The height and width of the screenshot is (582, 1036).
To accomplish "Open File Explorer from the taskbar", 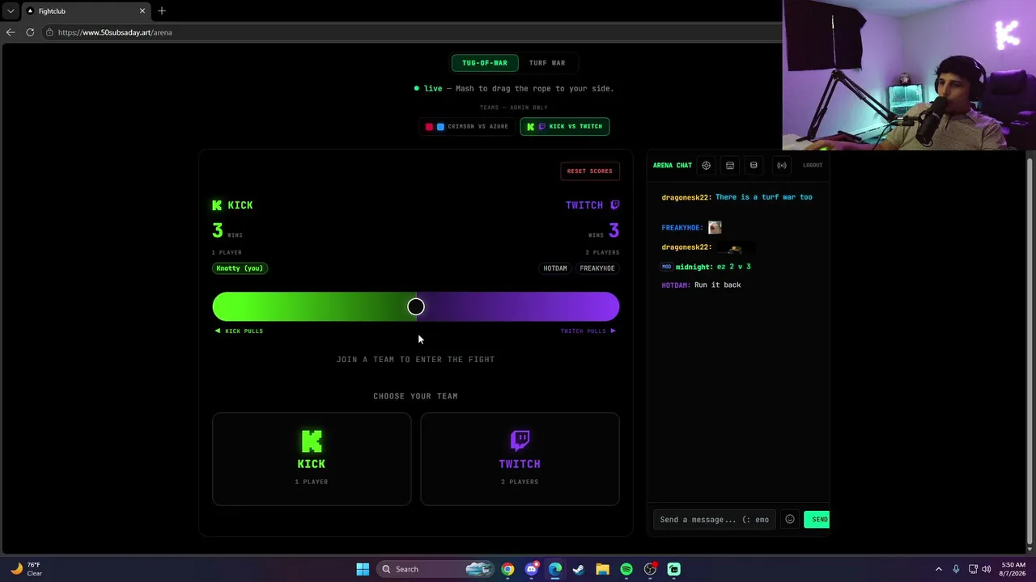I will click(x=602, y=569).
